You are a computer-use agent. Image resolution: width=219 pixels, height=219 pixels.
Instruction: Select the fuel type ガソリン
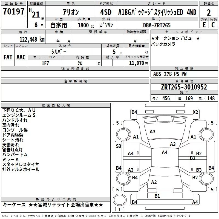pyautogui.click(x=106, y=25)
